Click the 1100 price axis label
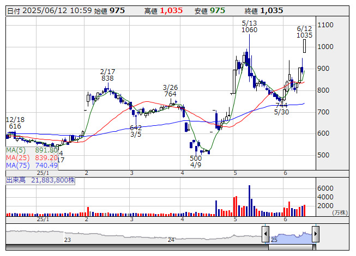Screen dimensions: 356x256 tap(325, 25)
